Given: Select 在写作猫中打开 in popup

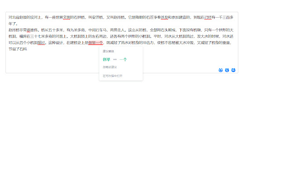Looking at the screenshot, I should pos(112,76).
